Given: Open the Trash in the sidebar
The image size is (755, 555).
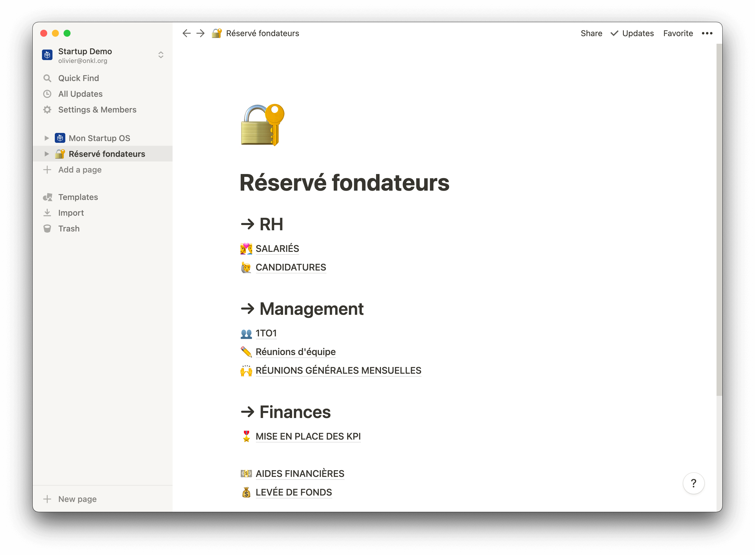Looking at the screenshot, I should [x=69, y=229].
